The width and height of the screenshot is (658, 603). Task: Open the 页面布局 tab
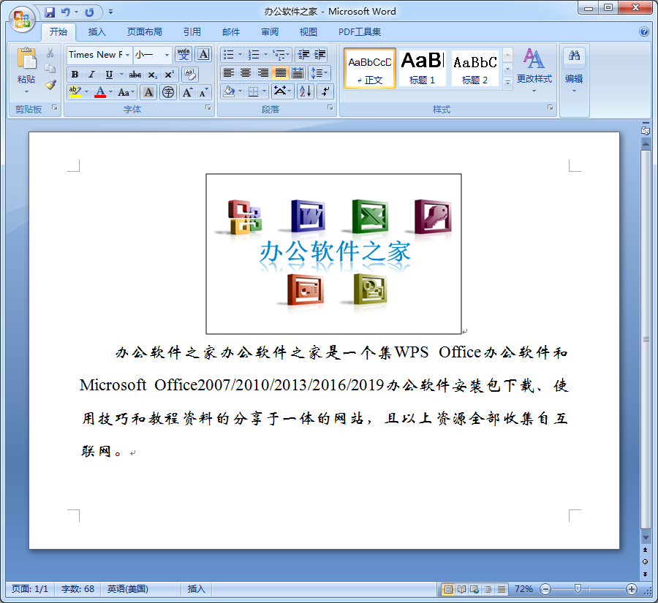(144, 32)
